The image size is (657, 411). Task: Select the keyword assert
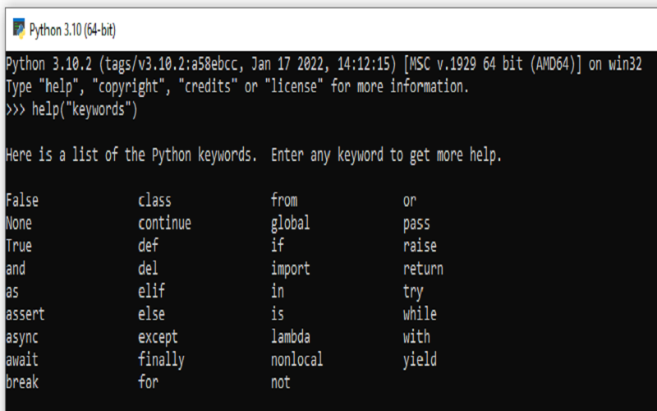tap(25, 314)
